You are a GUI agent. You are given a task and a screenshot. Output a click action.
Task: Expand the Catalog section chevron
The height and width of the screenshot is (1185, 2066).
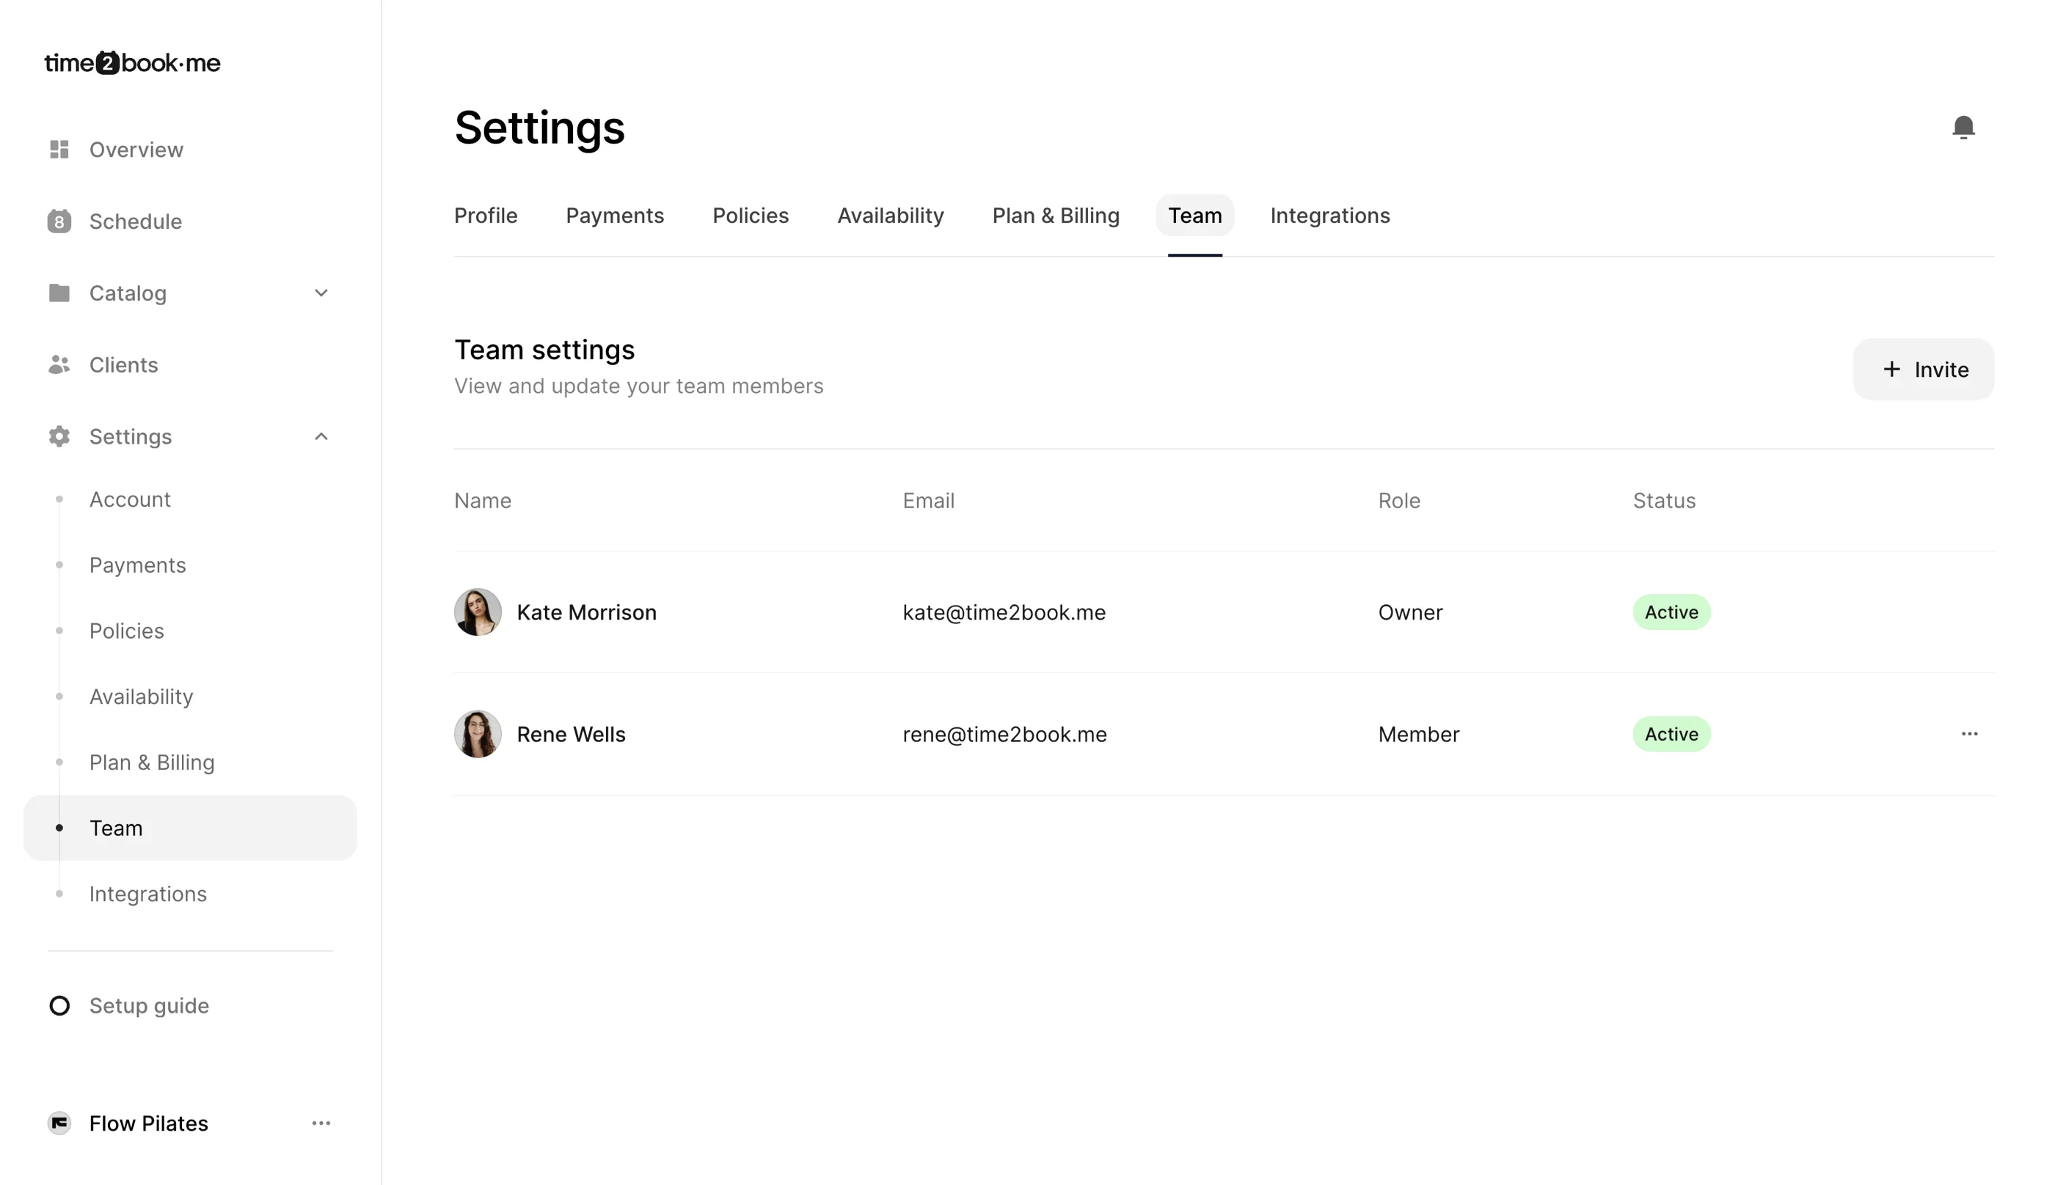[321, 292]
